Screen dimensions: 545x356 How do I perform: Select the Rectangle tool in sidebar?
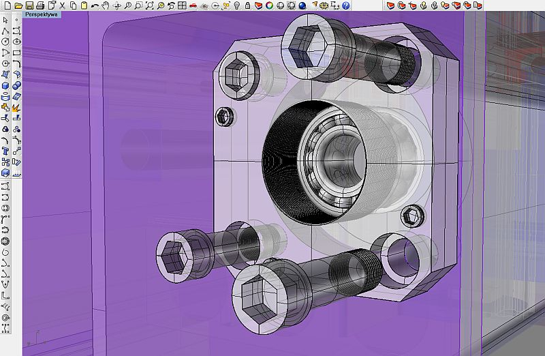pos(16,53)
